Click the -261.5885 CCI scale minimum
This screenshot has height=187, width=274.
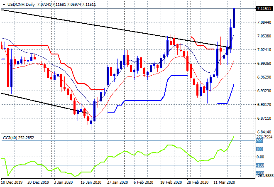point(264,176)
